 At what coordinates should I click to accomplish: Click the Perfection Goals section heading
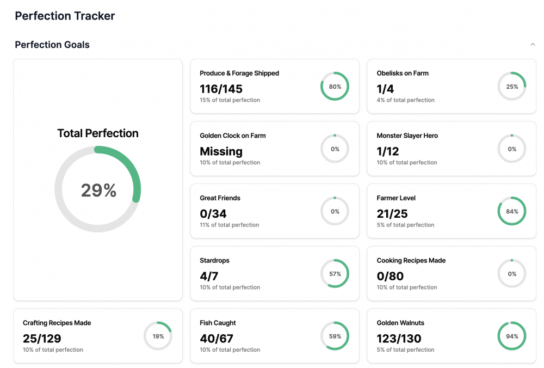(x=52, y=45)
